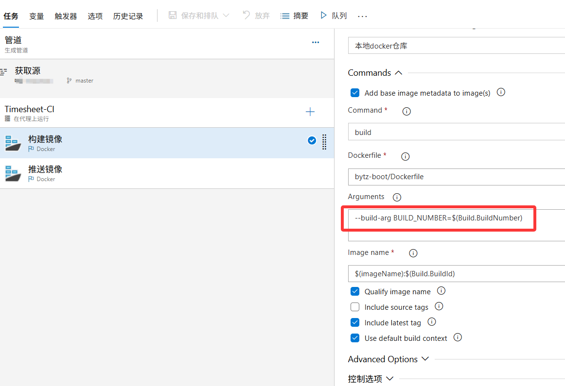Screen dimensions: 565x386
Task: Toggle Add base image metadata checkbox
Action: (355, 93)
